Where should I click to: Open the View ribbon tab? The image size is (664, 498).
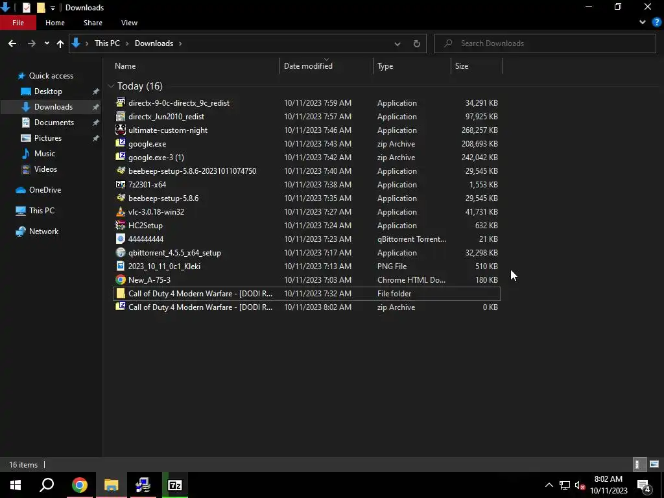coord(129,23)
